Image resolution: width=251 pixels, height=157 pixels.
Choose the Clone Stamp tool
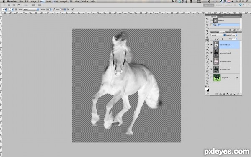pyautogui.click(x=207, y=44)
